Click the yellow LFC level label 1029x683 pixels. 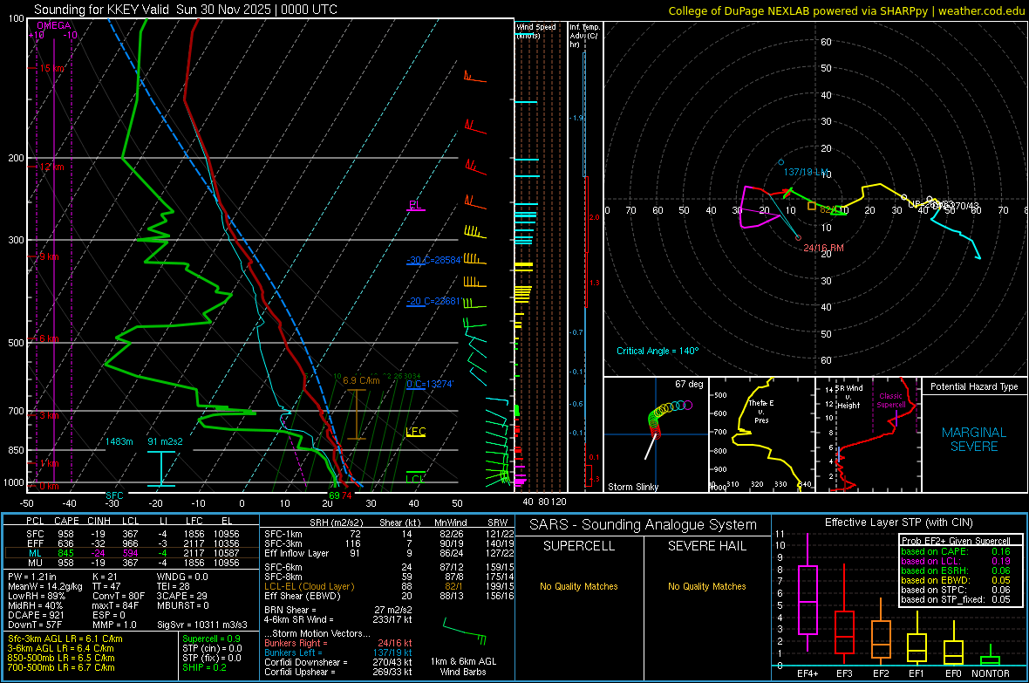point(416,432)
